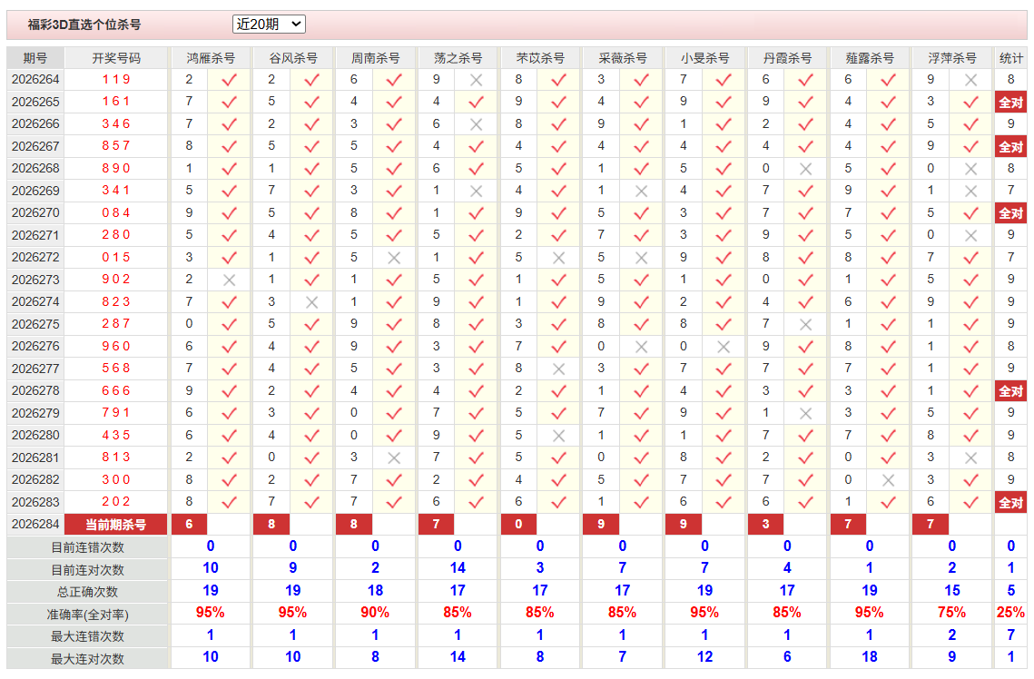1034x679 pixels.
Task: Click issue number 2026284
Action: coord(35,525)
